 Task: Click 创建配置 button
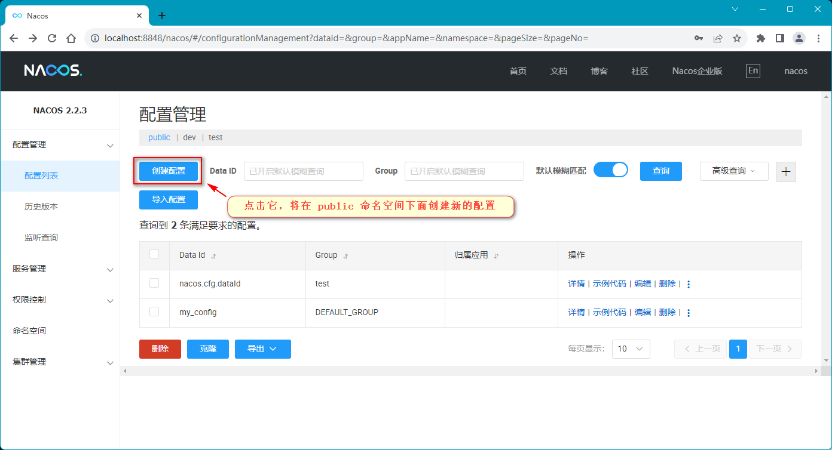point(169,171)
